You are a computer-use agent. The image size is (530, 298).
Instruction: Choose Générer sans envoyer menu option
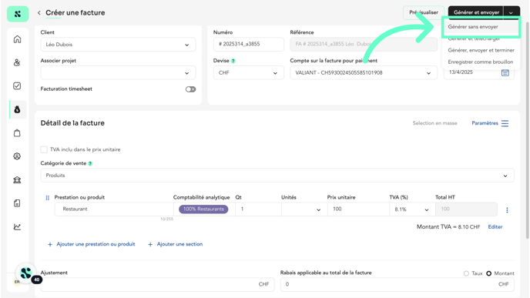click(473, 27)
